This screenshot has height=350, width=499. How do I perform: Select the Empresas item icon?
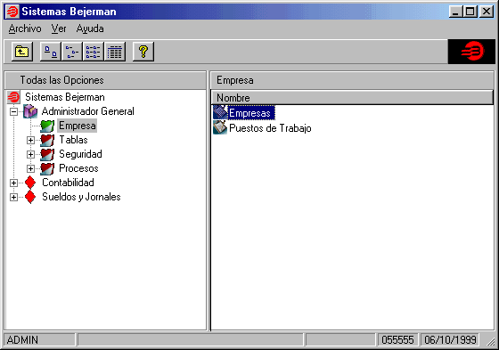coord(220,112)
